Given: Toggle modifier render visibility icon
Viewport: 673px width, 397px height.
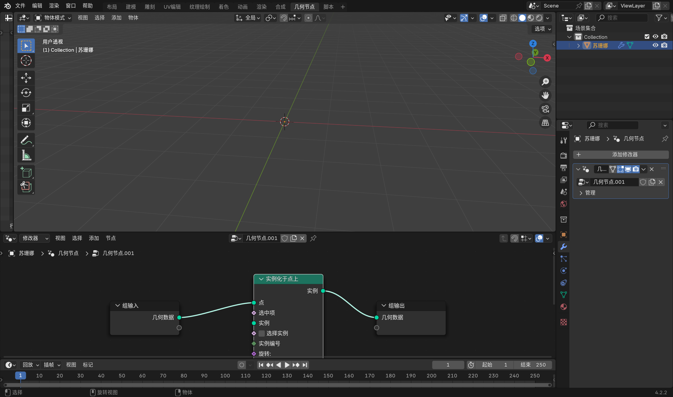Looking at the screenshot, I should (636, 169).
